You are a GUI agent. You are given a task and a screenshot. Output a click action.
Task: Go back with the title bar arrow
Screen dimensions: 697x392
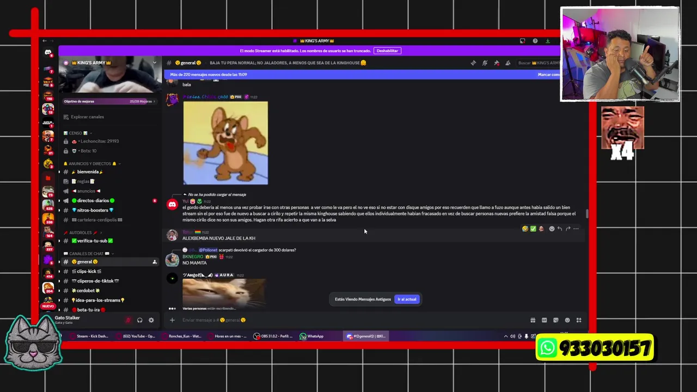point(45,41)
